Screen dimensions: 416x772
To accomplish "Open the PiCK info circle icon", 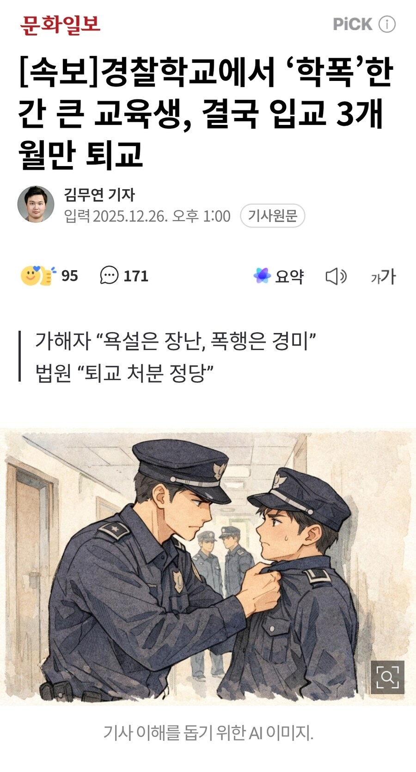I will (x=387, y=24).
